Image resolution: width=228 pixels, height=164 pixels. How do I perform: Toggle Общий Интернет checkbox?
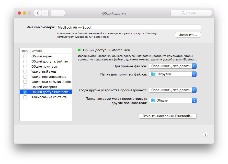pos(25,87)
